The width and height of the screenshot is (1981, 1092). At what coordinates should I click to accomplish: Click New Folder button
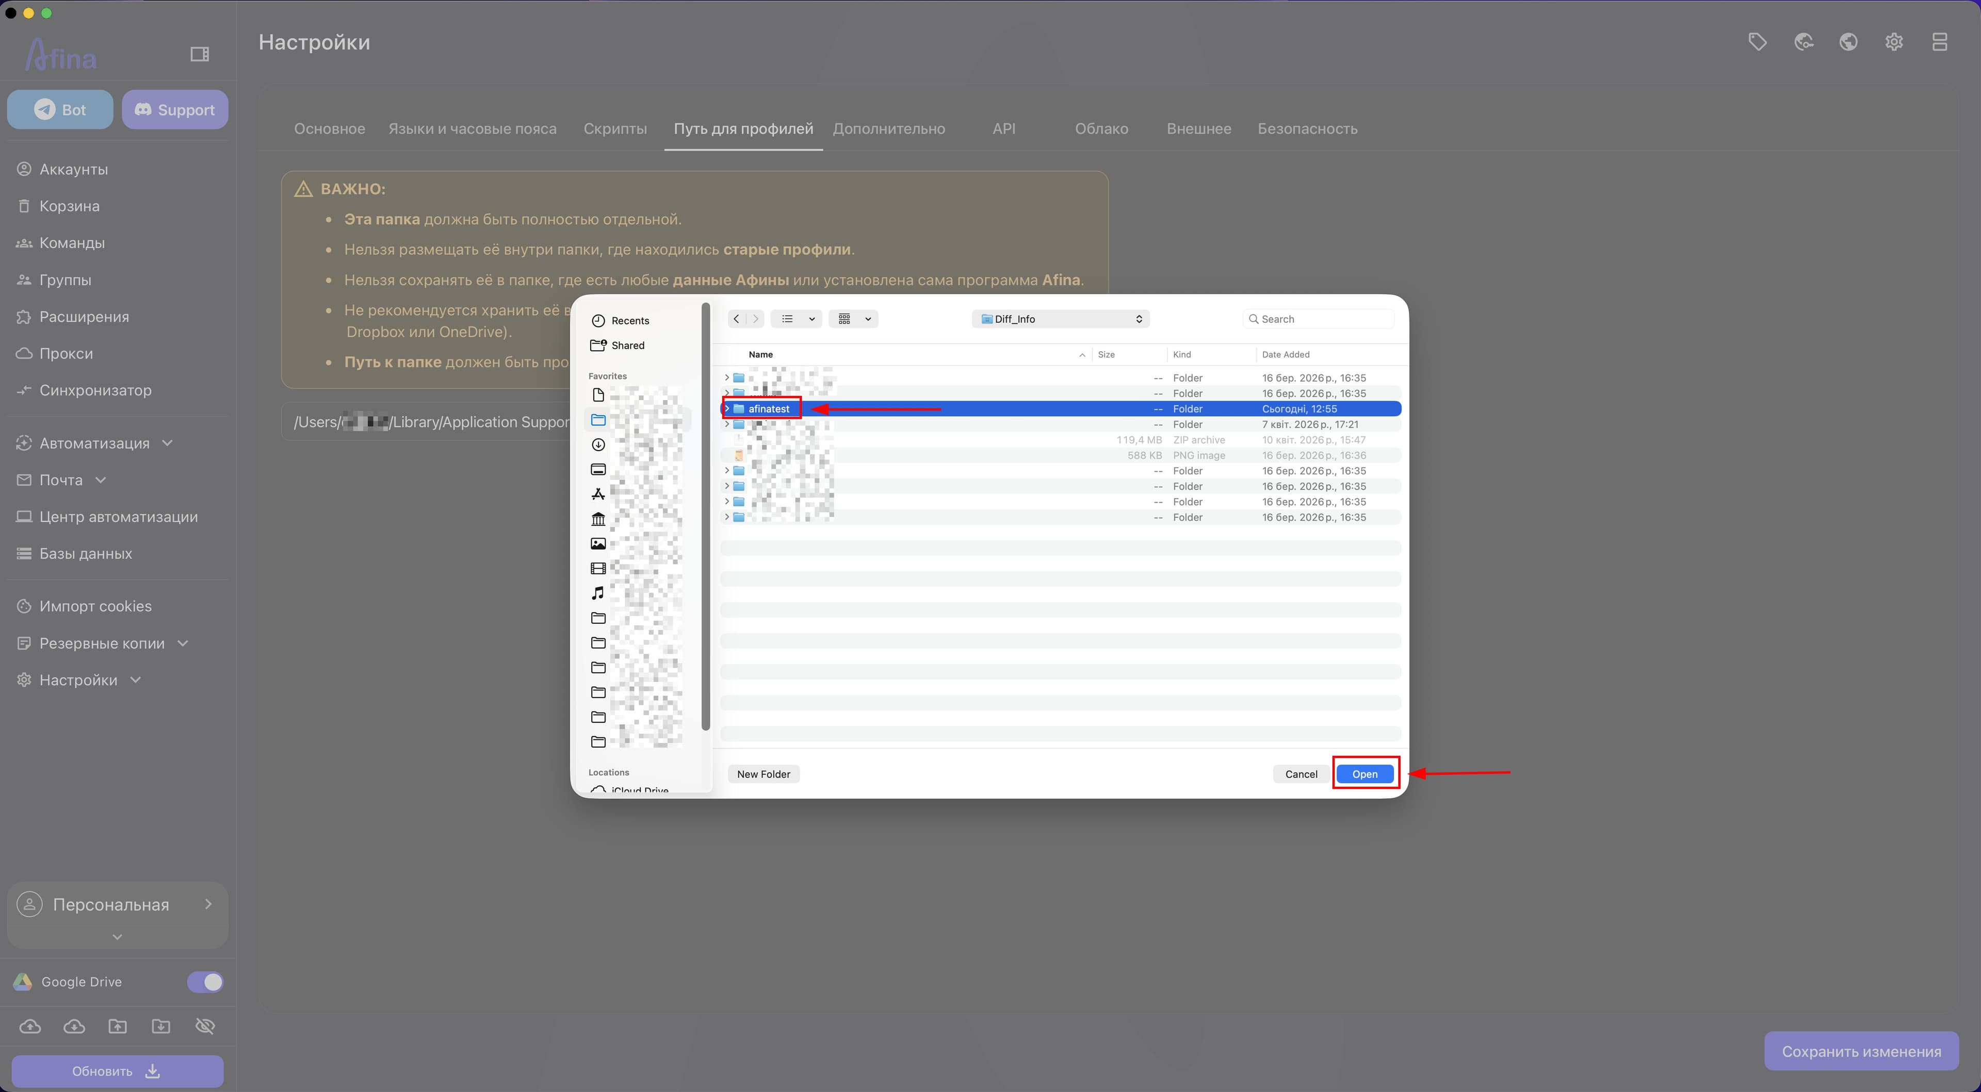tap(763, 774)
